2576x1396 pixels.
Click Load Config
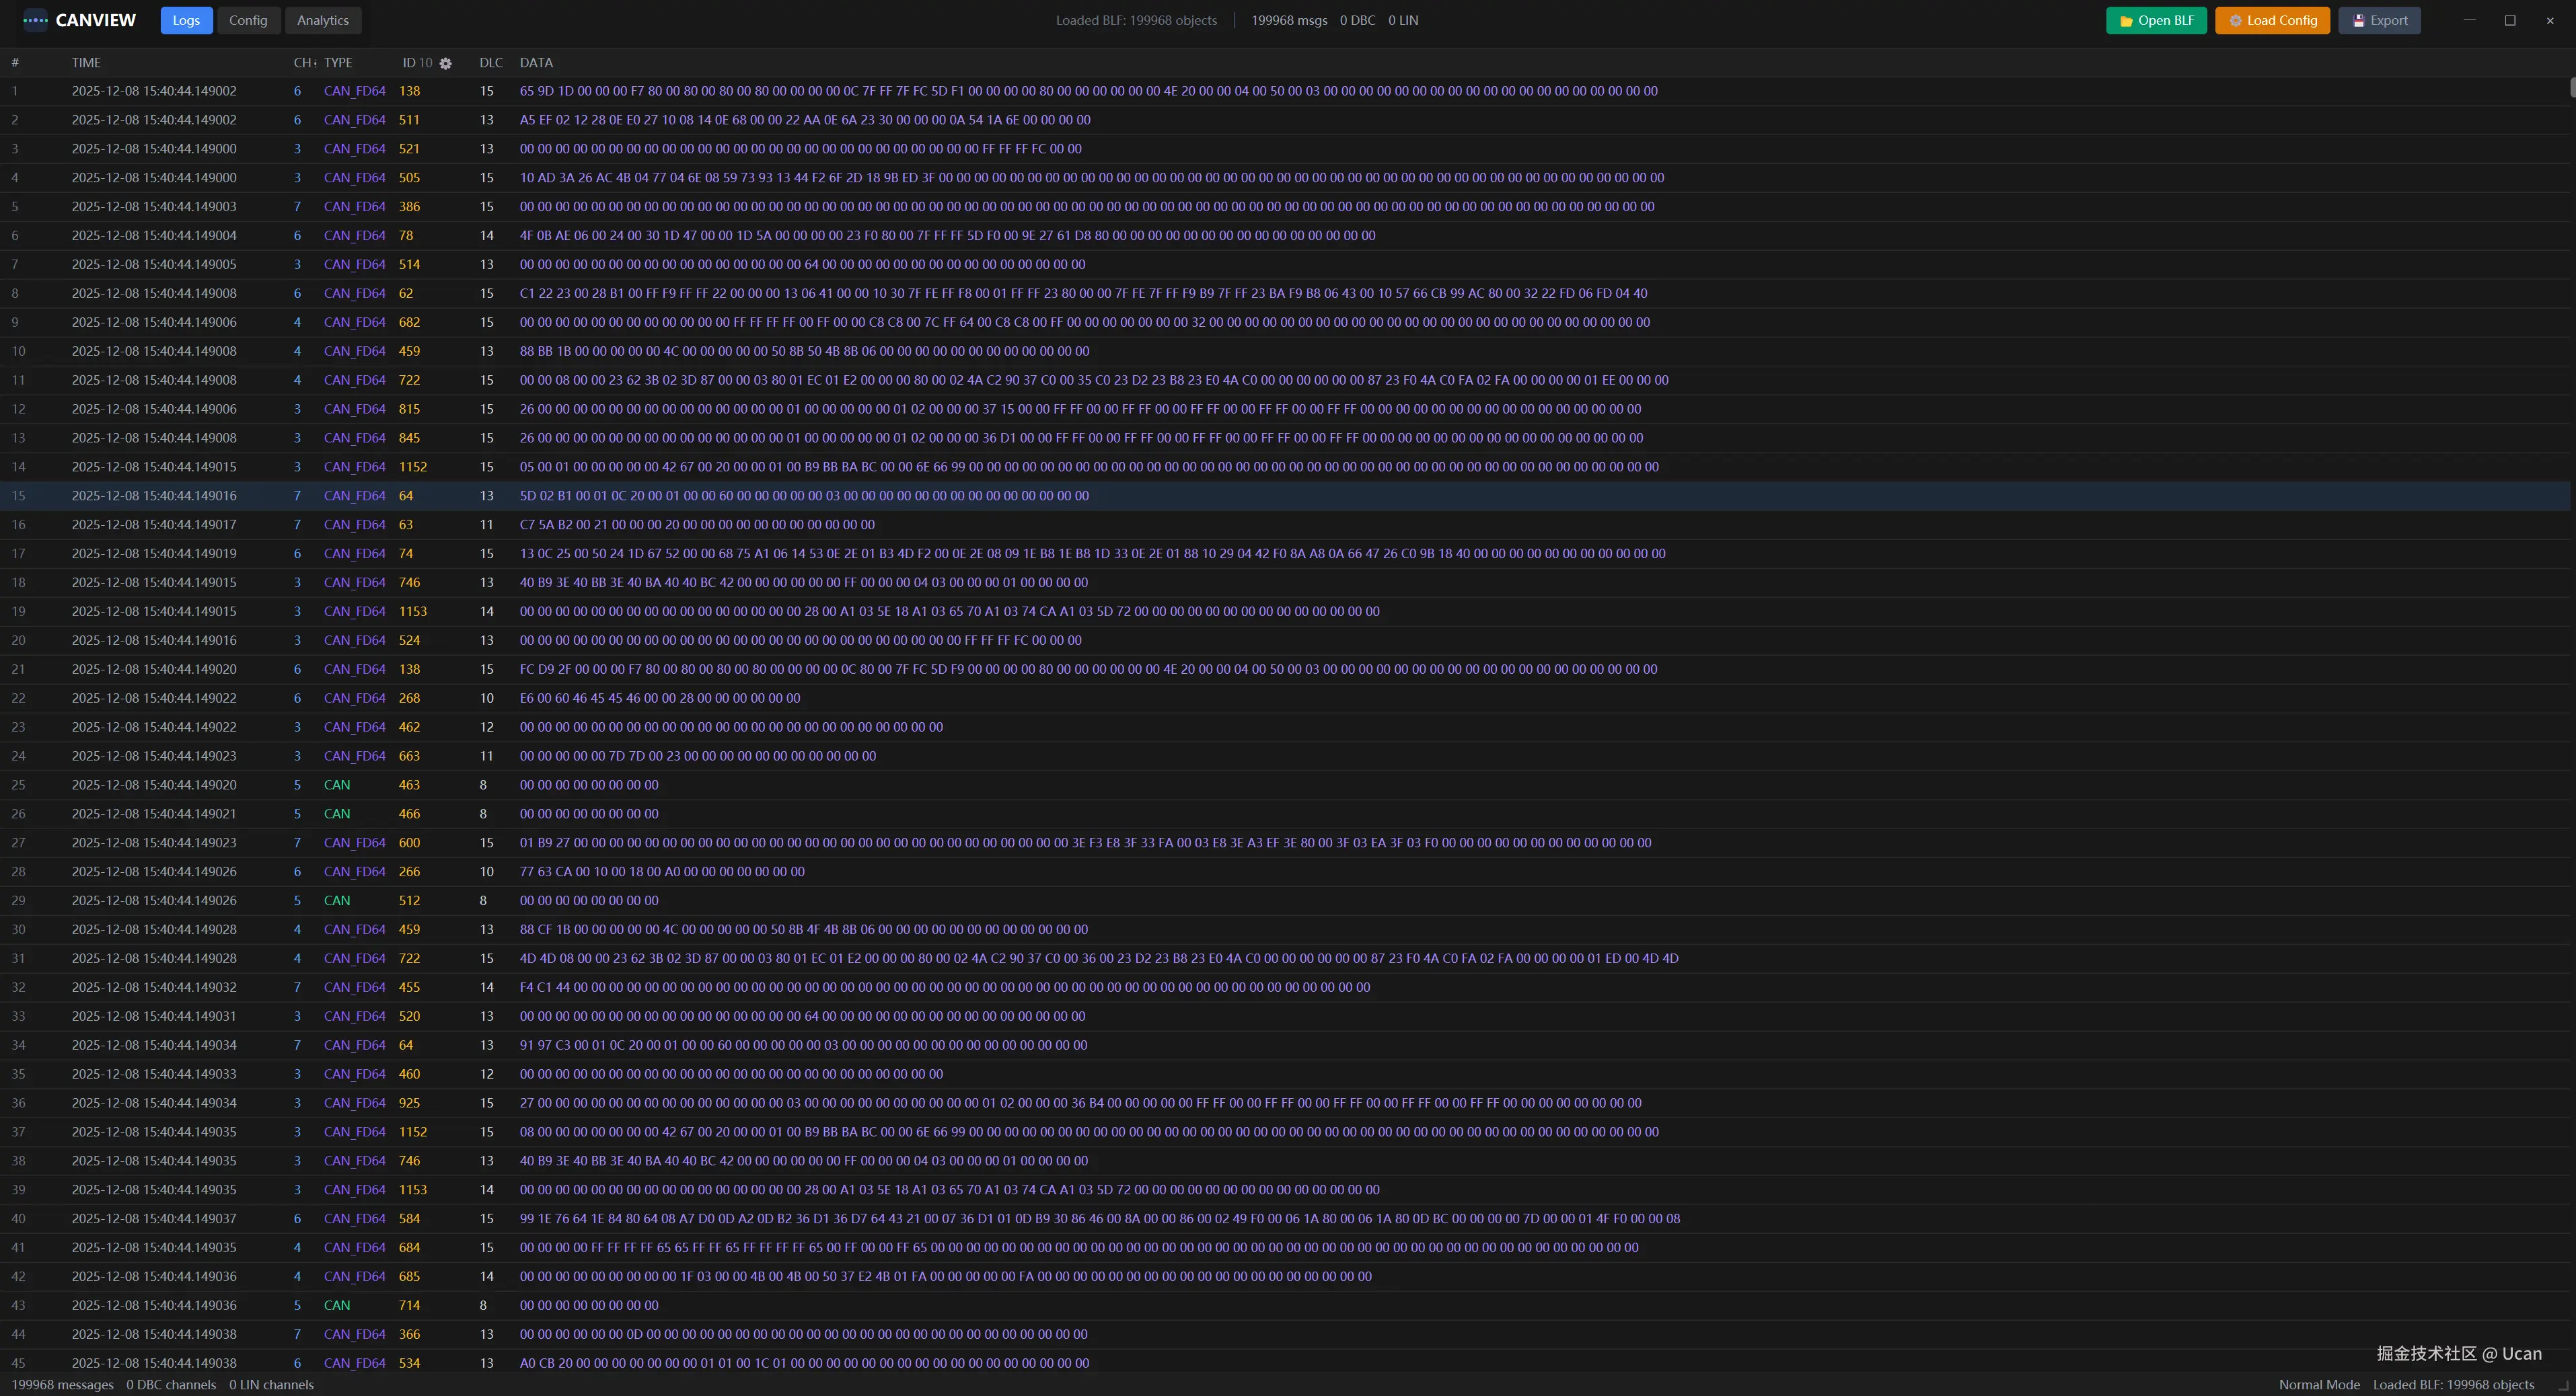click(2272, 20)
